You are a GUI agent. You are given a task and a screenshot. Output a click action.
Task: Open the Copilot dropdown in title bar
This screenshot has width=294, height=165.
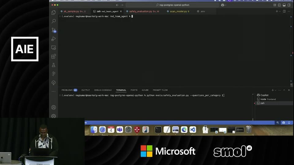224,5
